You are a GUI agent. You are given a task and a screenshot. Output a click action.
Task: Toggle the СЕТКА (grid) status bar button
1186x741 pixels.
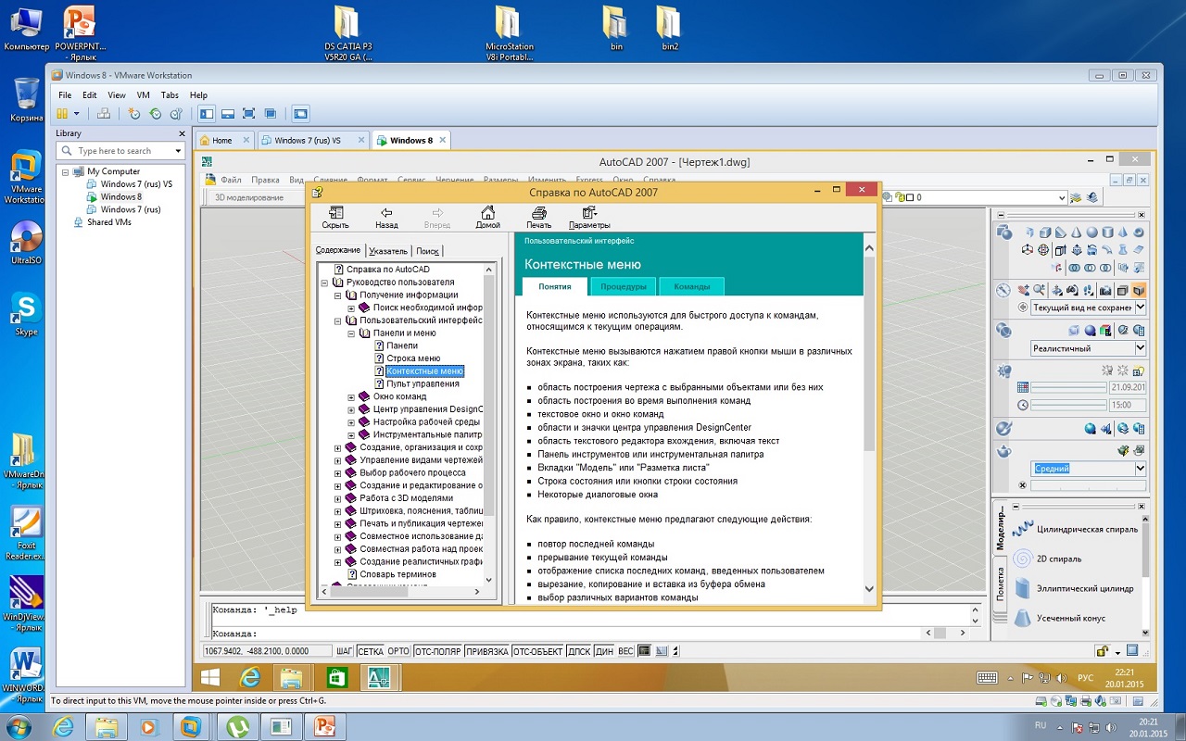[x=370, y=651]
